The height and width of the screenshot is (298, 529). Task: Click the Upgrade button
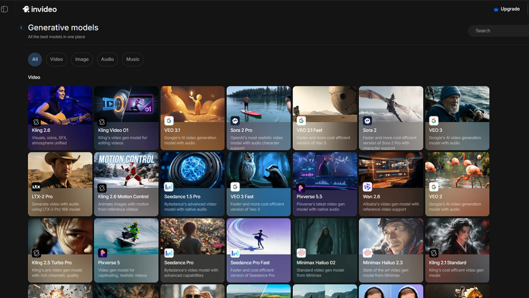507,9
